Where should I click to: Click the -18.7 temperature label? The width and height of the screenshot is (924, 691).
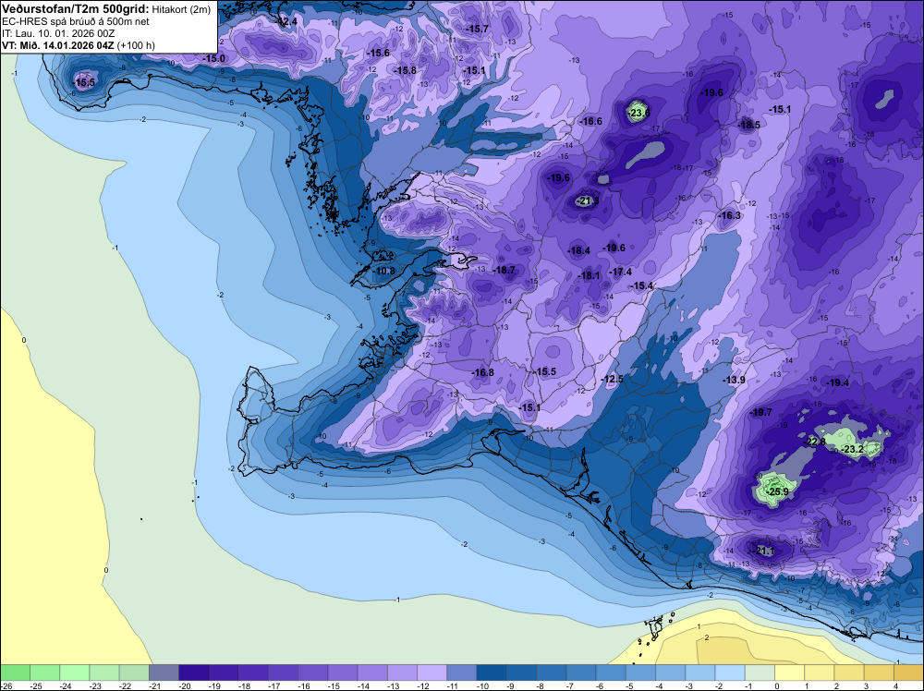504,270
